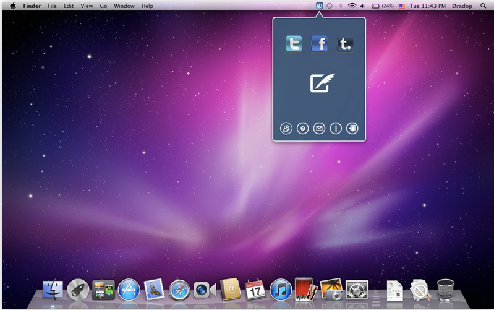Image resolution: width=494 pixels, height=310 pixels.
Task: Open the Twitter account in Dradop popup
Action: (294, 43)
